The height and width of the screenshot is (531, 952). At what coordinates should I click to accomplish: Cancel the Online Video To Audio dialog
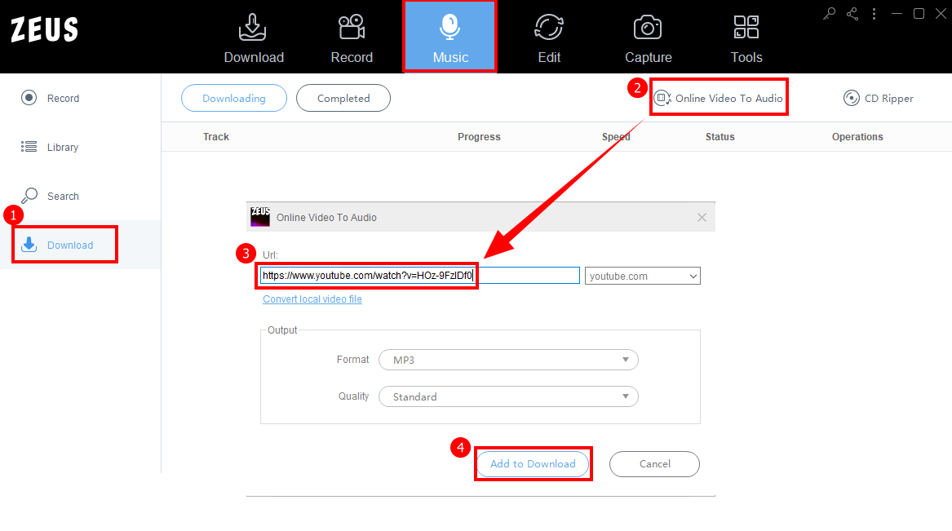[x=654, y=464]
